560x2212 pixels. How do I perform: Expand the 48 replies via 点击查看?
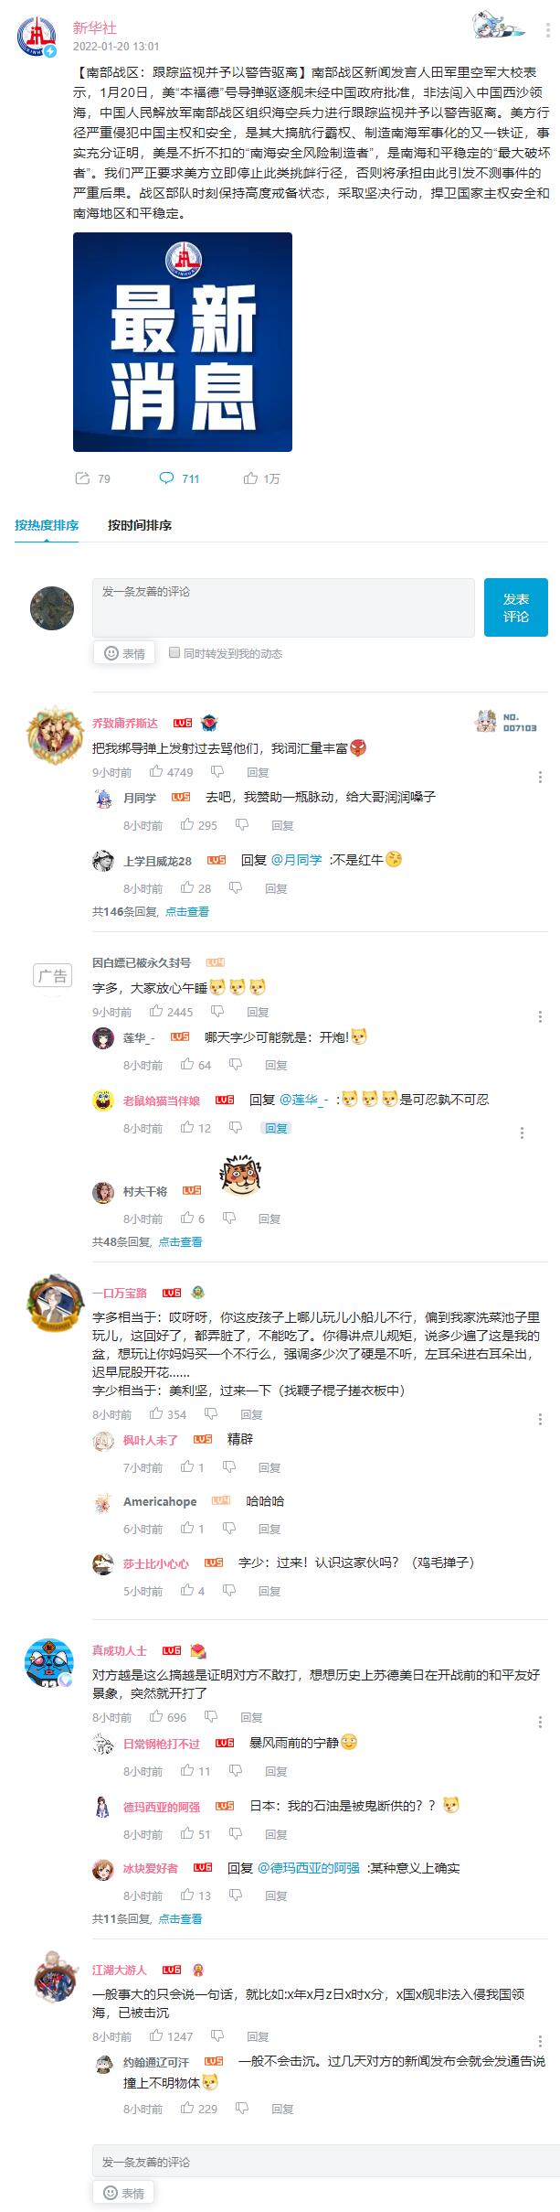click(x=180, y=1241)
